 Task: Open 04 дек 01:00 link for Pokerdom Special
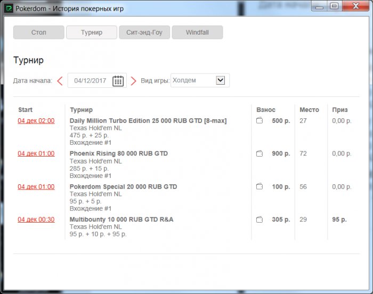pos(36,187)
